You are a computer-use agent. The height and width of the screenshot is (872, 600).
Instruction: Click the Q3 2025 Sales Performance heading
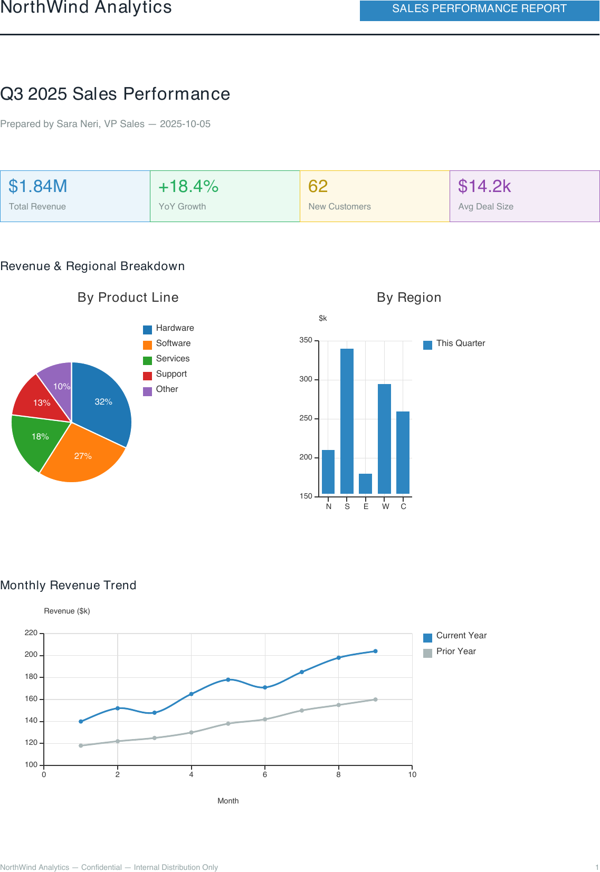[115, 94]
